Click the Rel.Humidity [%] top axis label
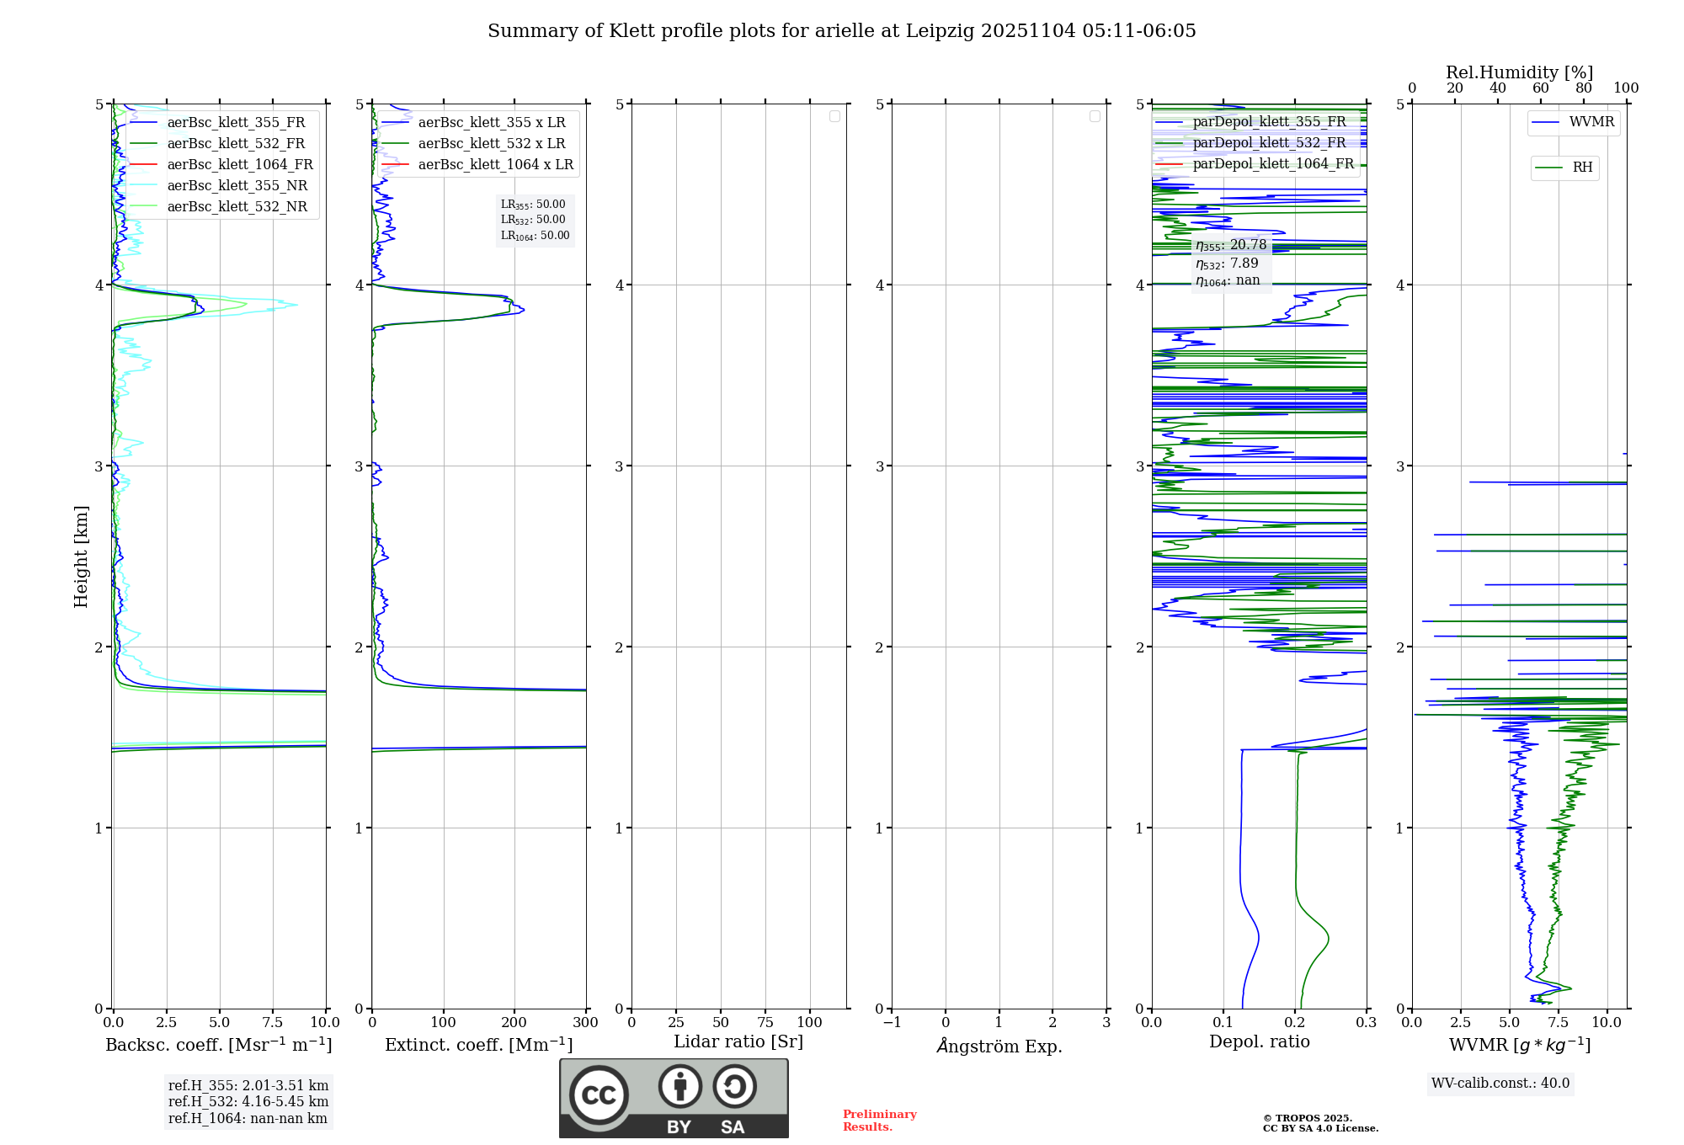Viewport: 1684px width, 1145px height. pos(1519,72)
